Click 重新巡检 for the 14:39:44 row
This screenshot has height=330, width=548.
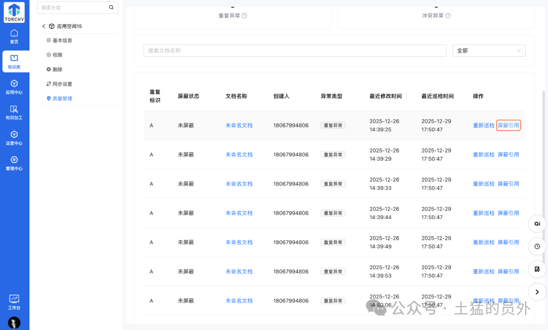484,213
